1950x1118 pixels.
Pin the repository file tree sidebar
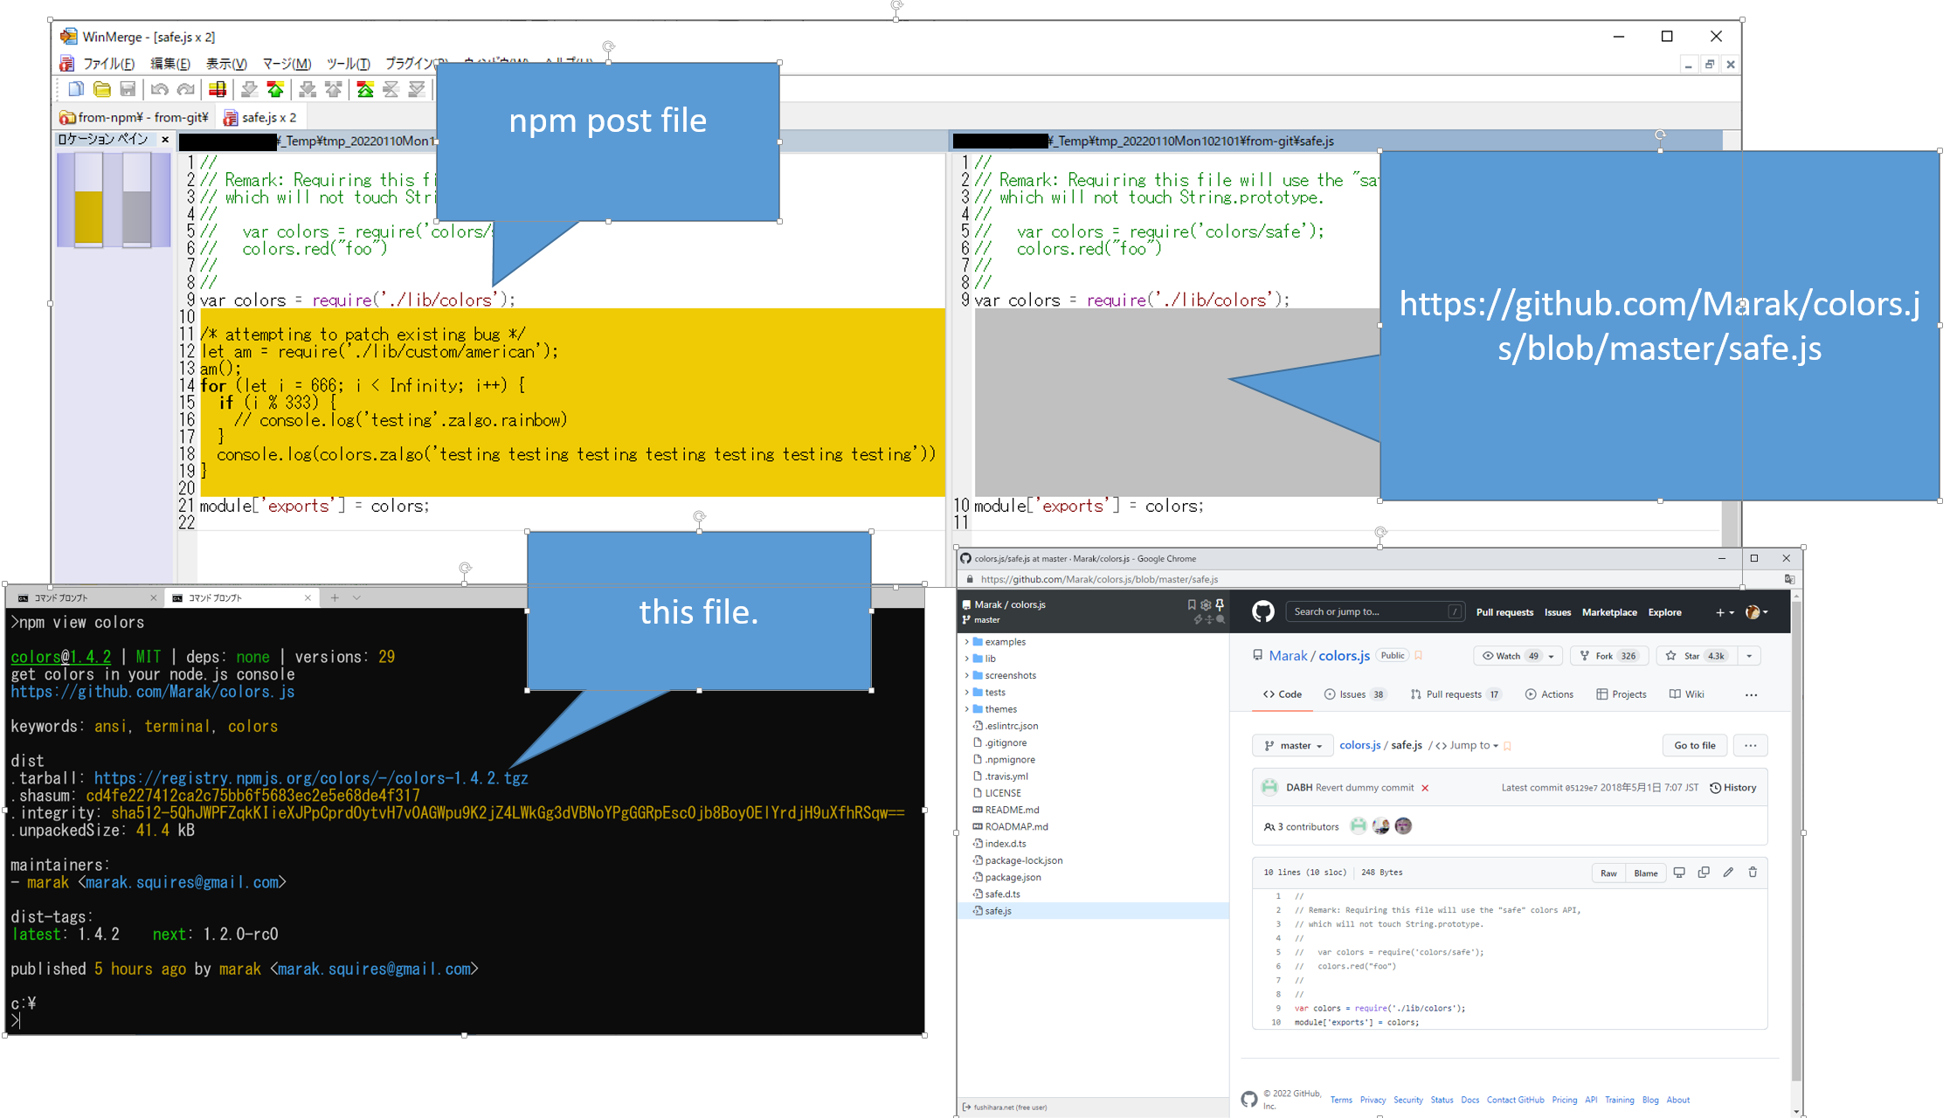1220,604
